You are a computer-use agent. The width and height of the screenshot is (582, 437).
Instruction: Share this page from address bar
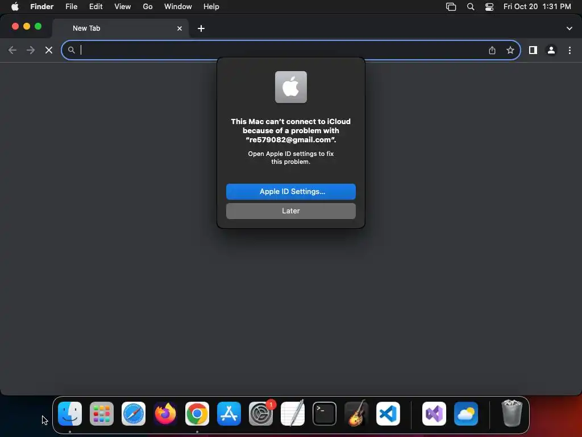[x=492, y=50]
